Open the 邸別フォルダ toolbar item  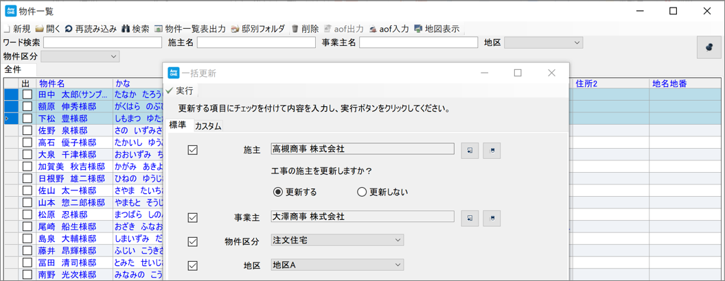[x=257, y=29]
